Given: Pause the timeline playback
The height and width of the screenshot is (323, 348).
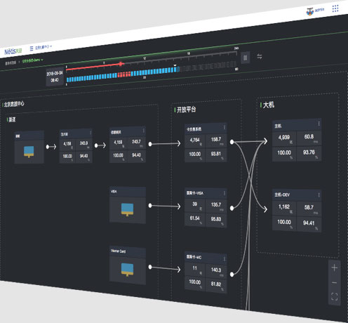Looking at the screenshot, I should [245, 58].
